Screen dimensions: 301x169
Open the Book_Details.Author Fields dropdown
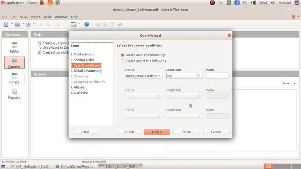tap(143, 76)
